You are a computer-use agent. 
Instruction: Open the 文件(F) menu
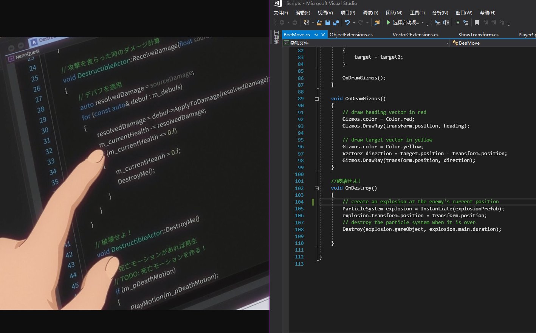[x=281, y=13]
